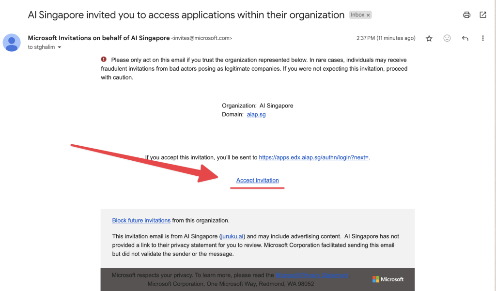Click the Microsoft logo in footer

pyautogui.click(x=388, y=279)
